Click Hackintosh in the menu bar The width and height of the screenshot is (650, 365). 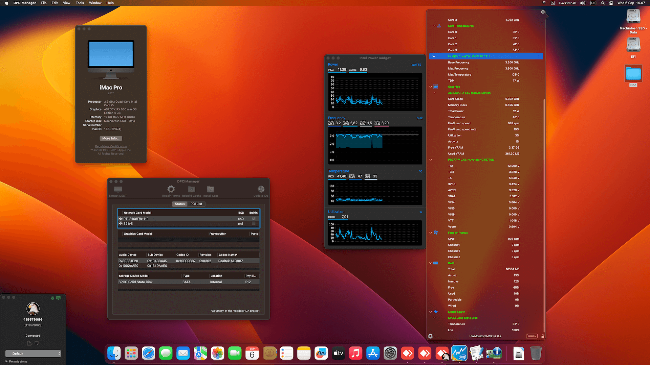point(567,3)
